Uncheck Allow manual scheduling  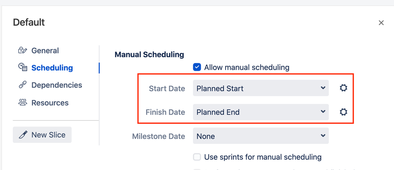(197, 67)
